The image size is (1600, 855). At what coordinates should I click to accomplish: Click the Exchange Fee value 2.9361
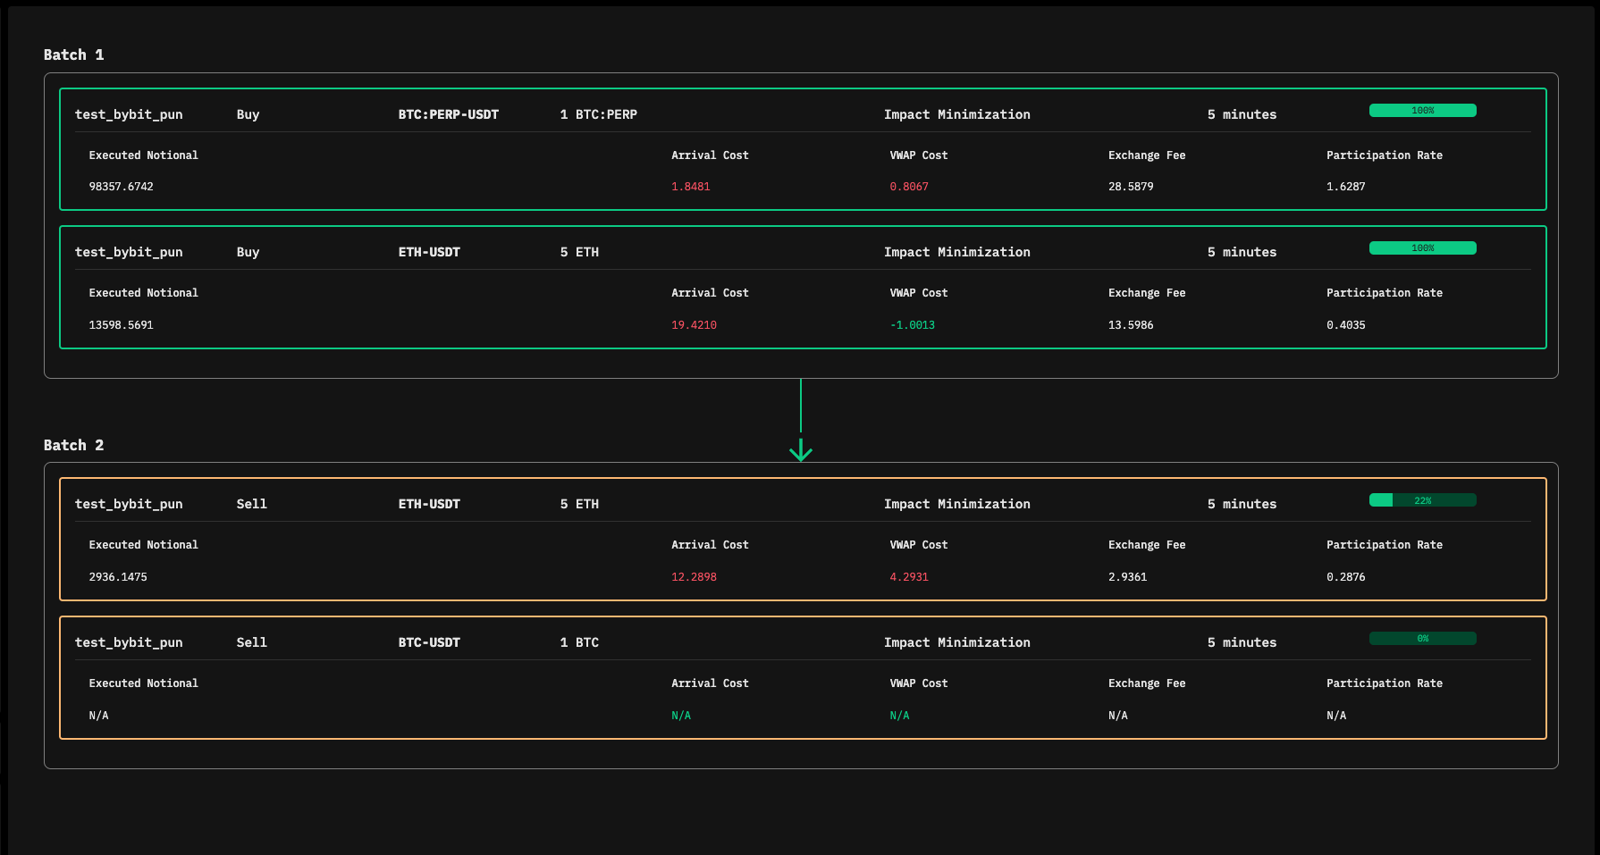click(1127, 577)
